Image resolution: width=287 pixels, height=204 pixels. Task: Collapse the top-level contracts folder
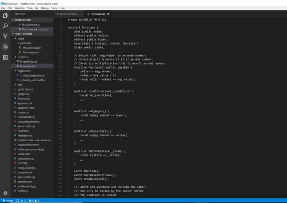click(32, 57)
